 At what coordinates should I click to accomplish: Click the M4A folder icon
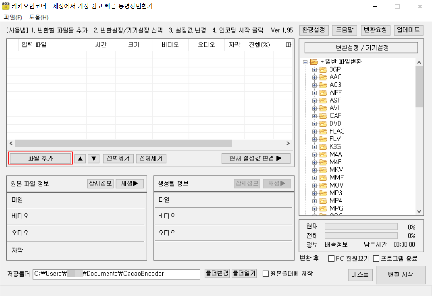coord(323,154)
